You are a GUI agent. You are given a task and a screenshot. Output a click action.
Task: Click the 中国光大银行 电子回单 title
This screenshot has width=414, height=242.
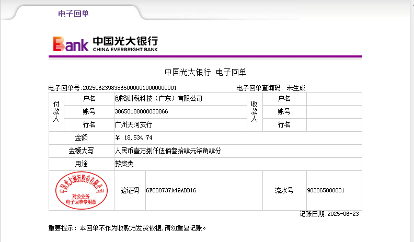(x=205, y=72)
